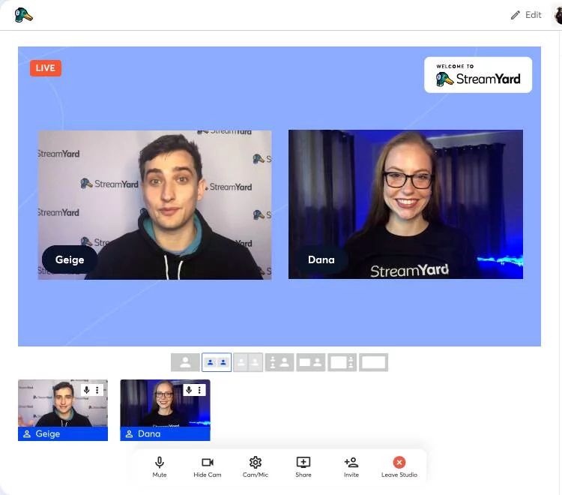Select the two-person thin layout
The width and height of the screenshot is (562, 495).
click(x=217, y=362)
